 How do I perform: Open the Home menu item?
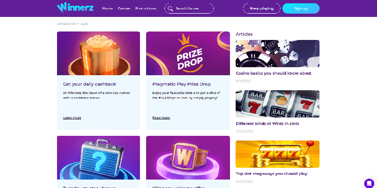click(x=107, y=8)
